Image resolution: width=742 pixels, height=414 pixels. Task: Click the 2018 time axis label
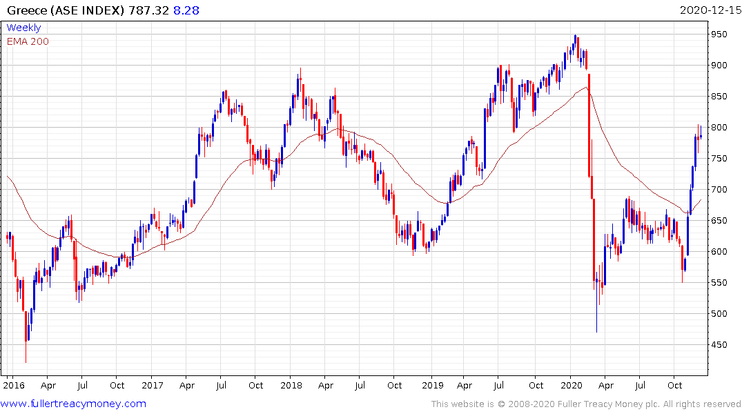(x=291, y=385)
